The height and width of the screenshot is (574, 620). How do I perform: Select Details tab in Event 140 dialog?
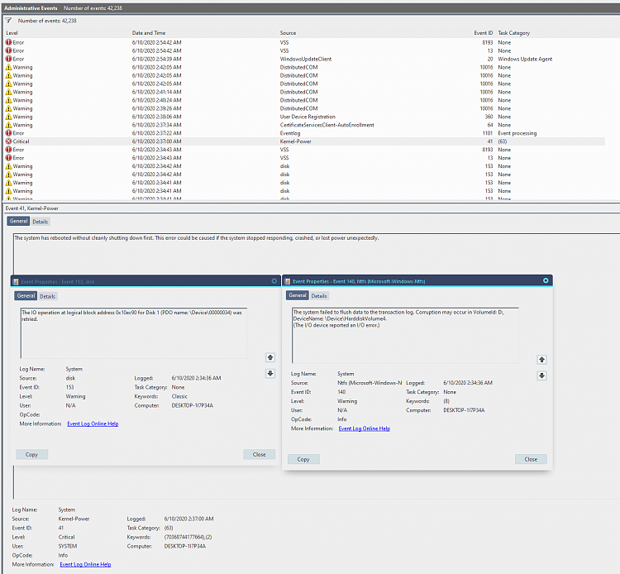click(x=319, y=296)
